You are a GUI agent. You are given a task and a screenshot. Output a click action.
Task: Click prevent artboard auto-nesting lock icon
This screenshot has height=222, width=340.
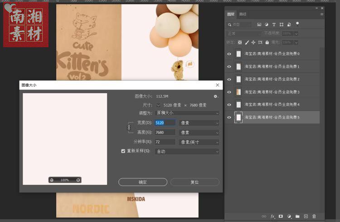point(260,42)
